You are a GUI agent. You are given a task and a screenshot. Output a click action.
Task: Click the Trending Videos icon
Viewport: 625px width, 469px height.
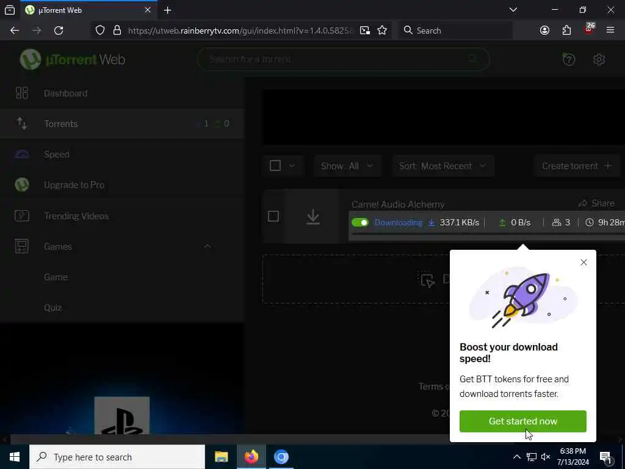click(22, 216)
